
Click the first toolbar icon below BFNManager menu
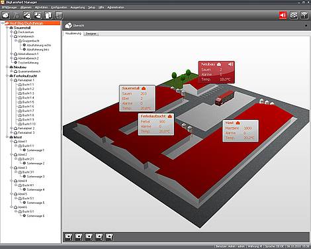coord(6,15)
